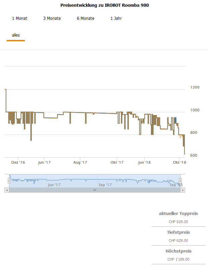
Task: Click the 800 y-axis label
Action: (x=194, y=132)
